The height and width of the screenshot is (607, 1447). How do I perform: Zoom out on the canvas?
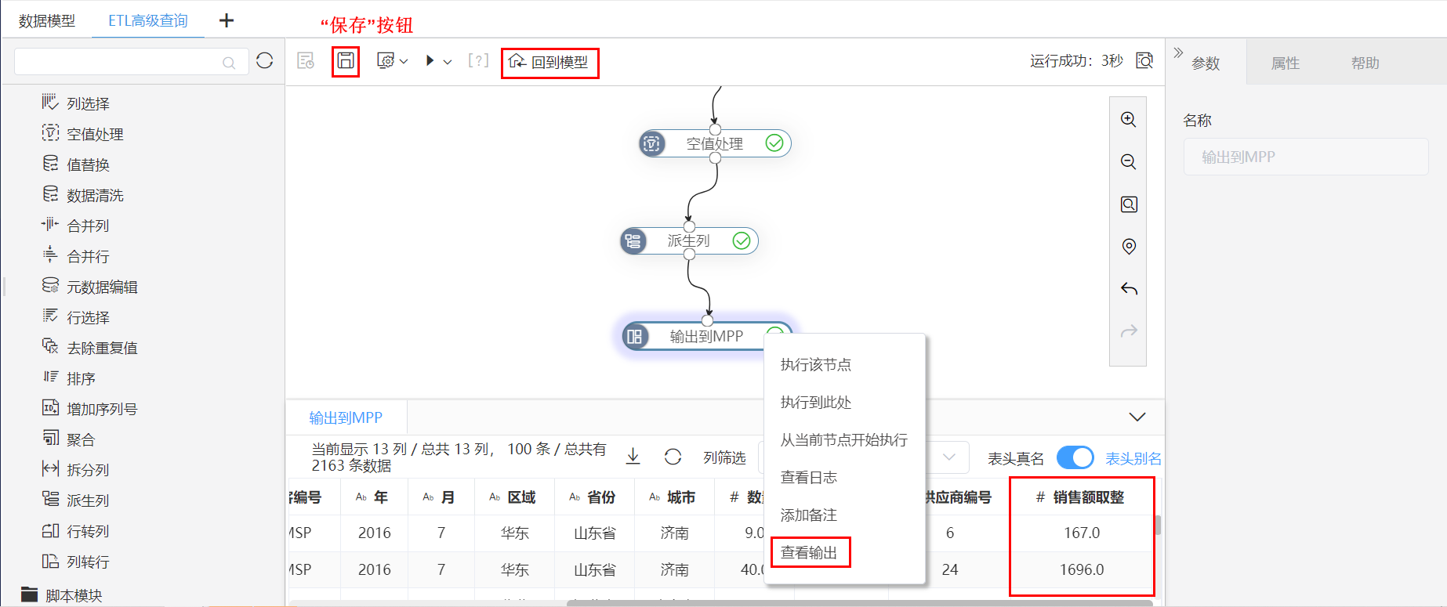click(x=1129, y=161)
